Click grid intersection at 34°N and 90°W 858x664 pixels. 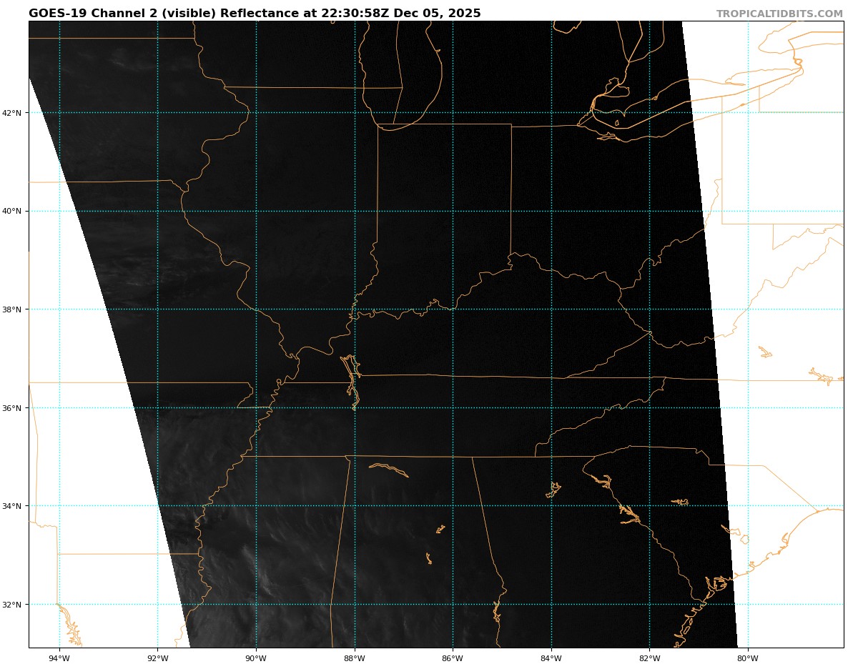click(256, 506)
